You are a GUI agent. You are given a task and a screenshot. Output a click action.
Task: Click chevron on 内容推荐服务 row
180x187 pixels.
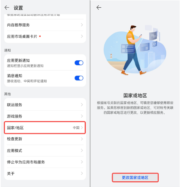tap(82, 25)
